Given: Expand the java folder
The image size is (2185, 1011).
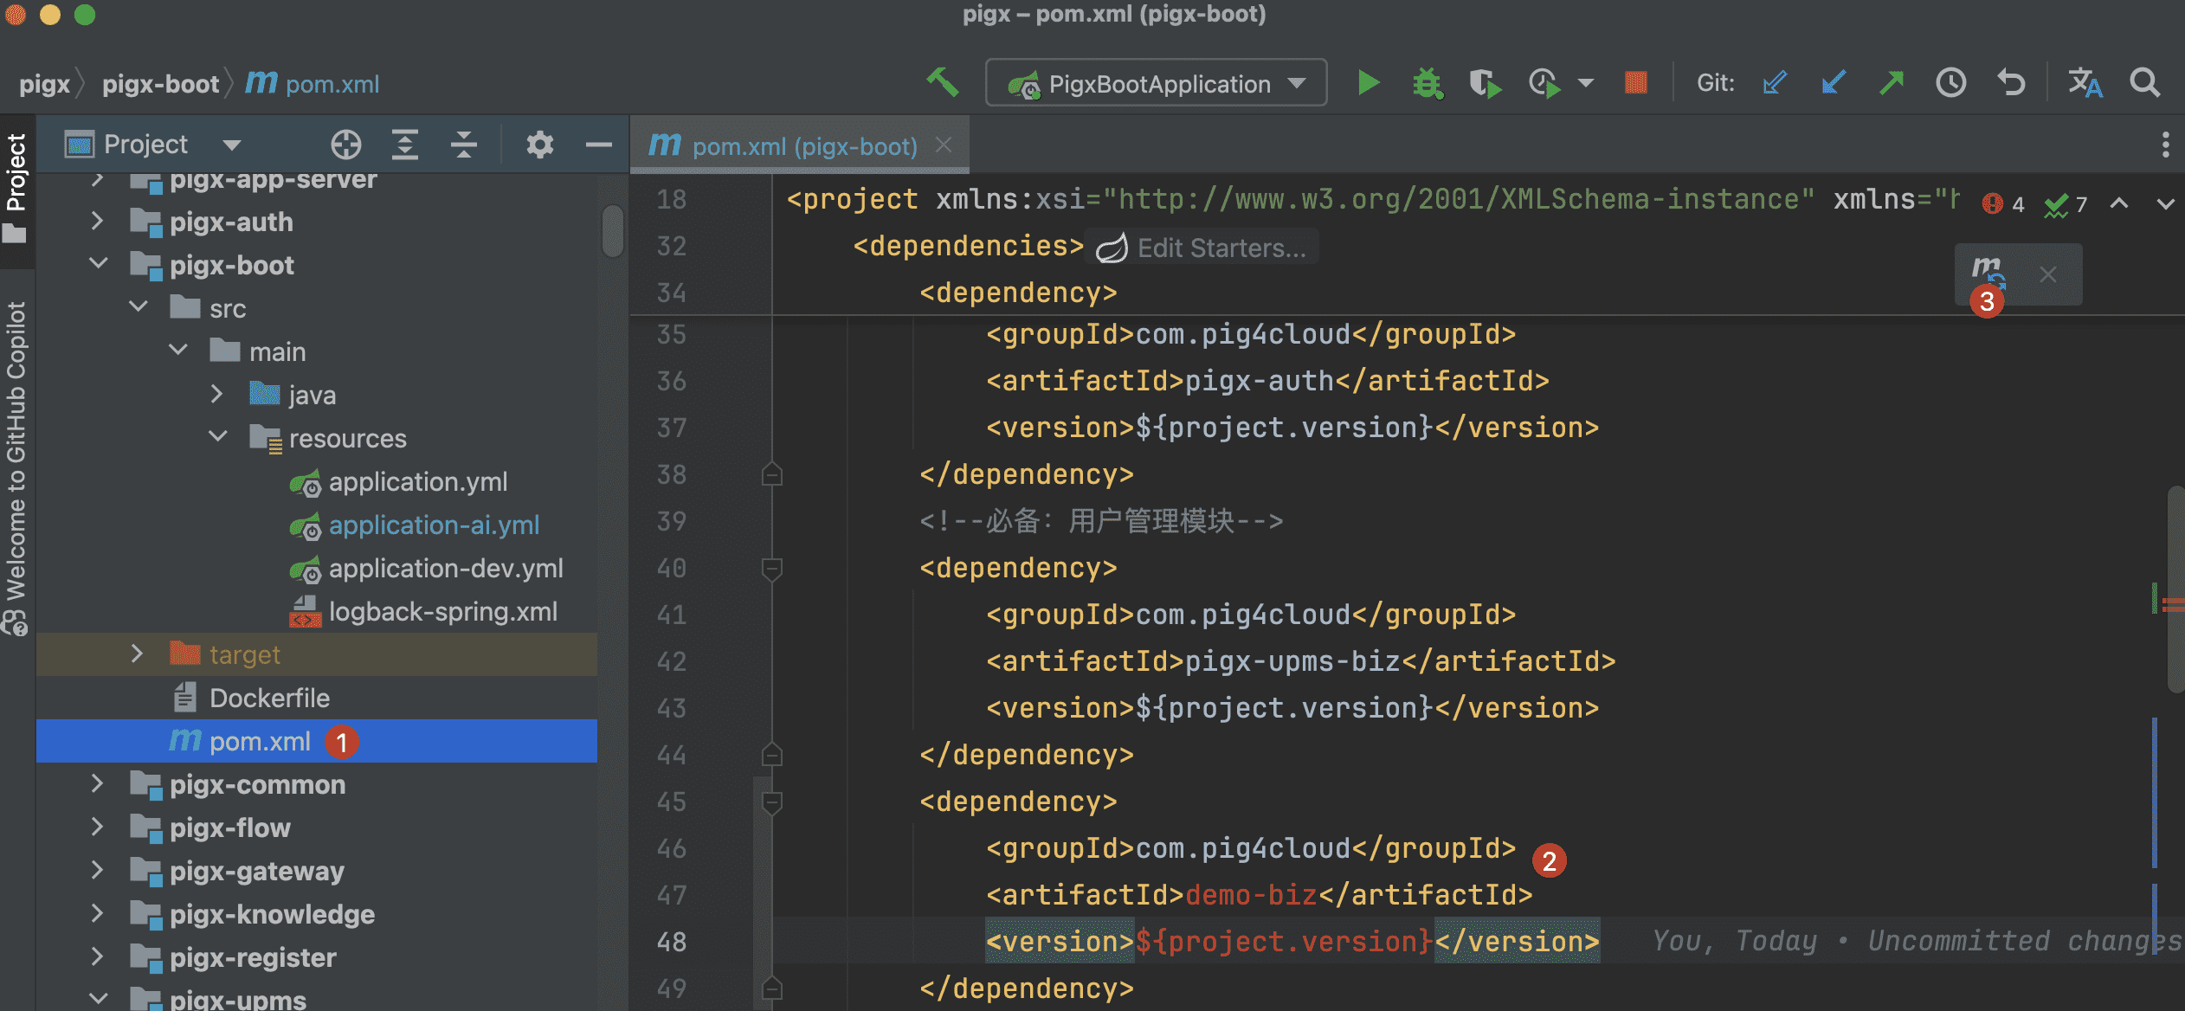Looking at the screenshot, I should 216,394.
